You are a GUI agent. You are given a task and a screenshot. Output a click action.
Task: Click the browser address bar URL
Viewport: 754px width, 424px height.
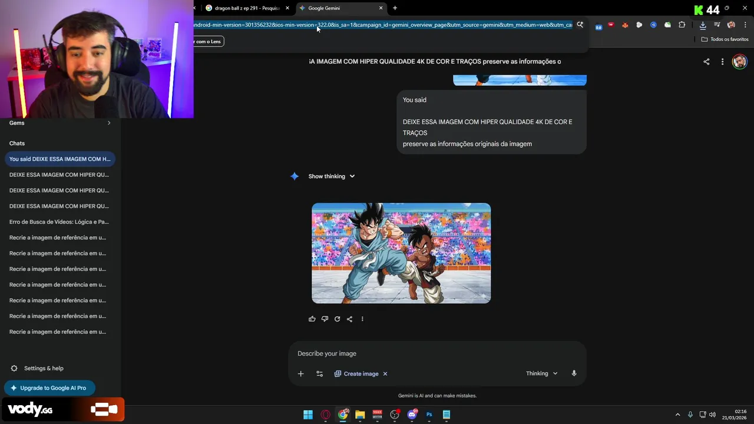(x=383, y=25)
